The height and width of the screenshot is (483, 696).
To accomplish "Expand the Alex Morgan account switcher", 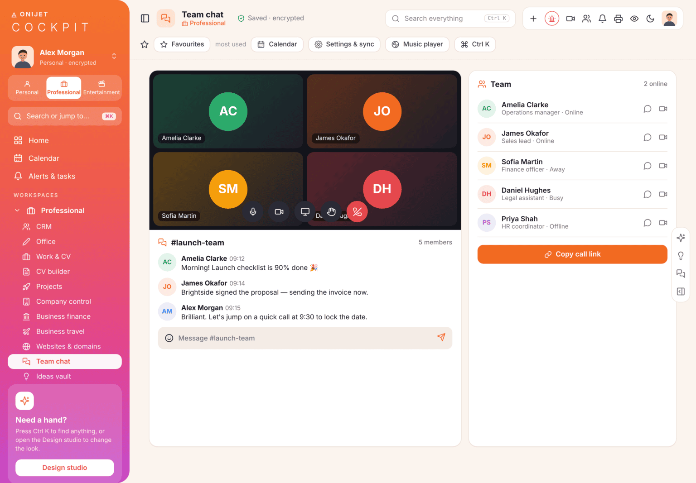I will pyautogui.click(x=114, y=56).
